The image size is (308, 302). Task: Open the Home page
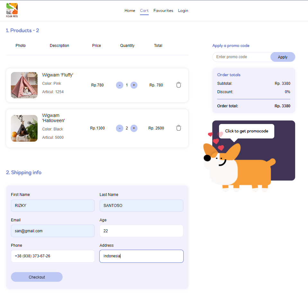[x=130, y=11]
